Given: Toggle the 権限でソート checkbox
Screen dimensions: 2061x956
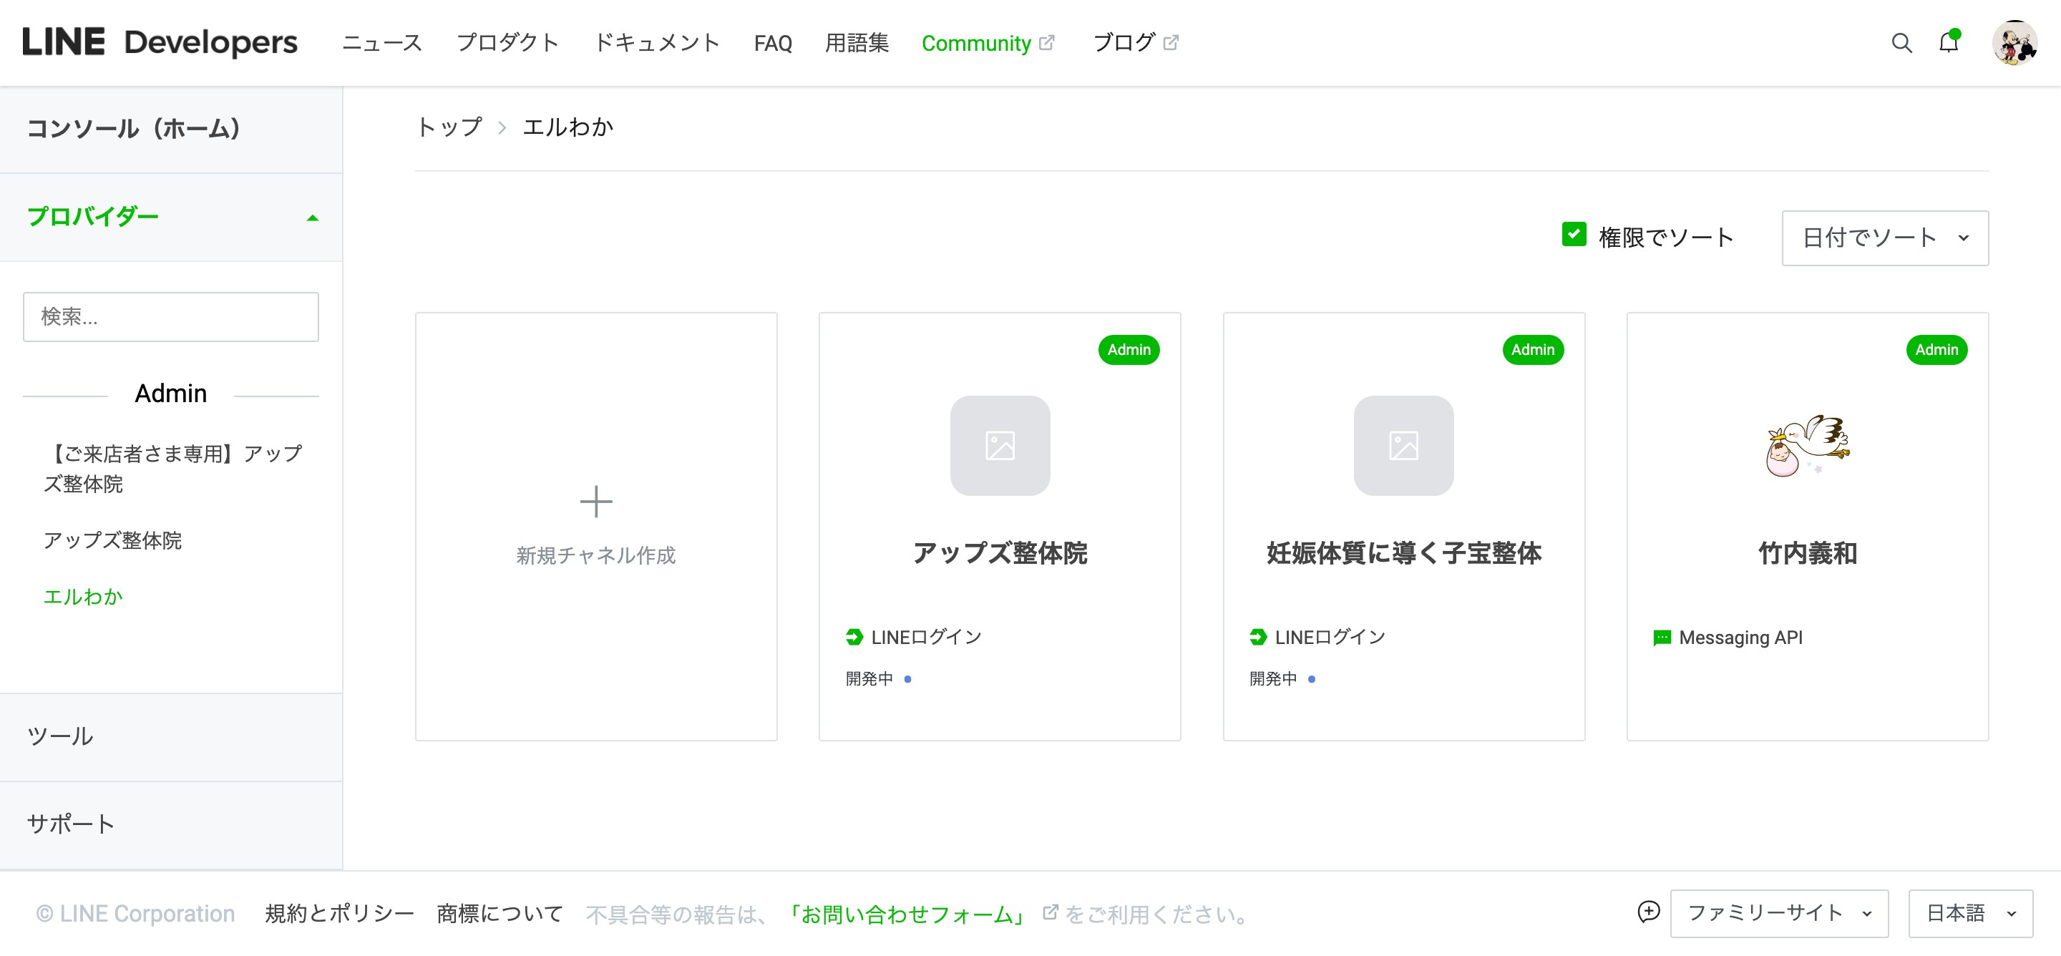Looking at the screenshot, I should point(1573,235).
